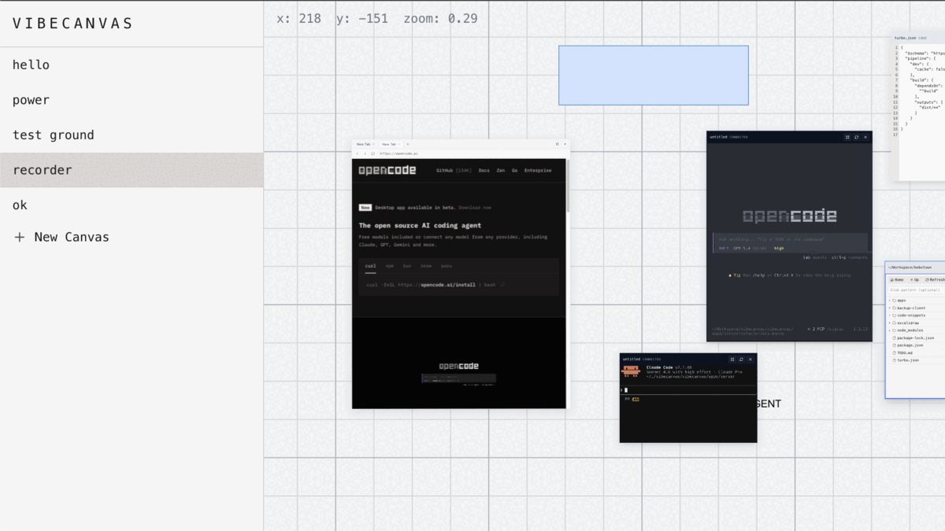Screen dimensions: 945x531
Task: Click the Up icon in the bebotown file browser
Action: coord(913,280)
